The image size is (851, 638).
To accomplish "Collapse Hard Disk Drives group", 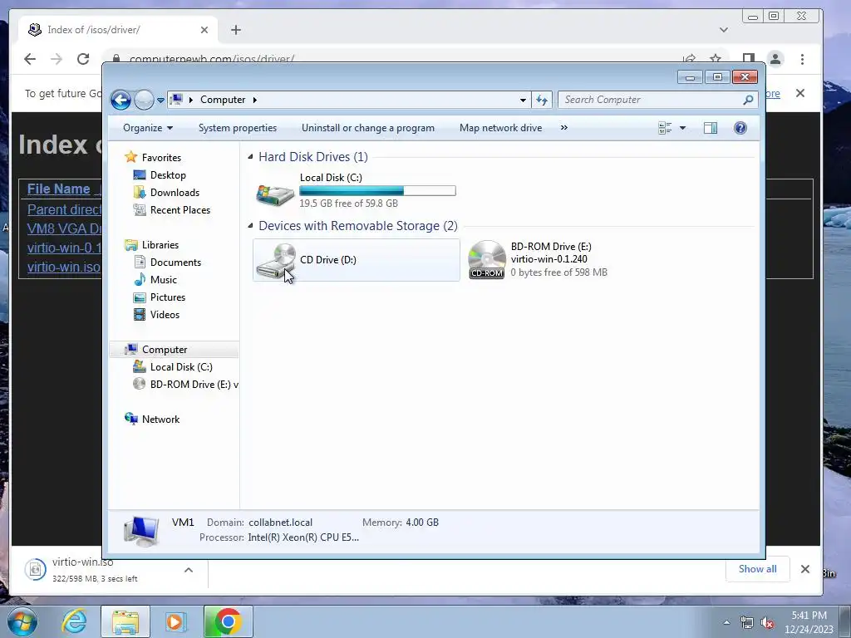I will pyautogui.click(x=250, y=157).
